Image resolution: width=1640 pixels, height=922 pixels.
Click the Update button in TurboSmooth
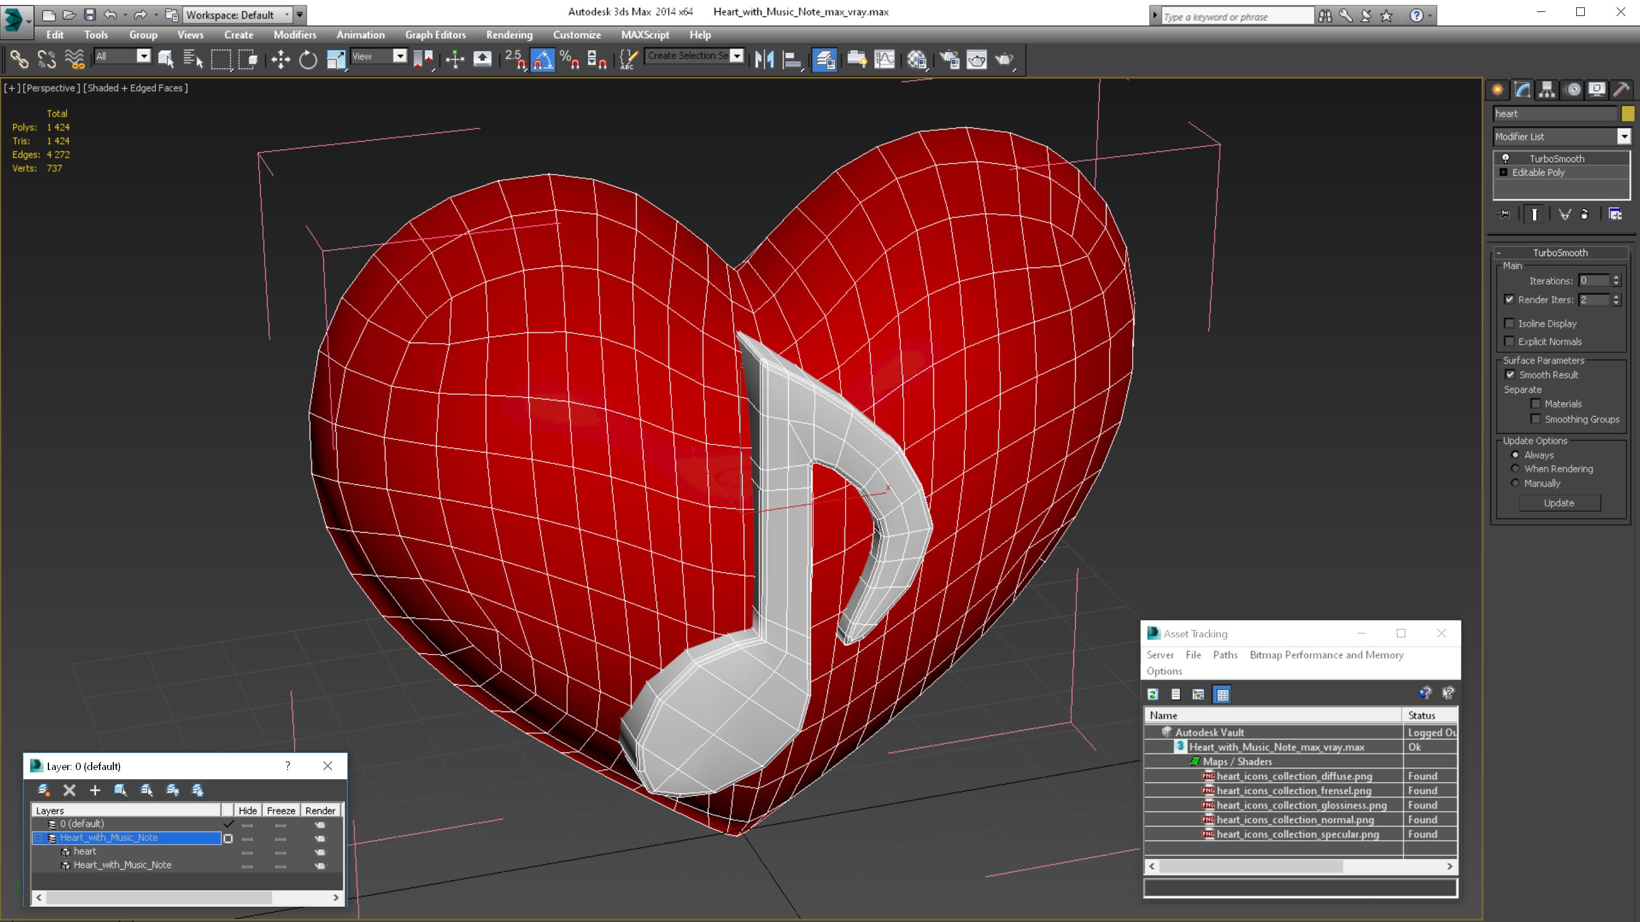(x=1560, y=503)
